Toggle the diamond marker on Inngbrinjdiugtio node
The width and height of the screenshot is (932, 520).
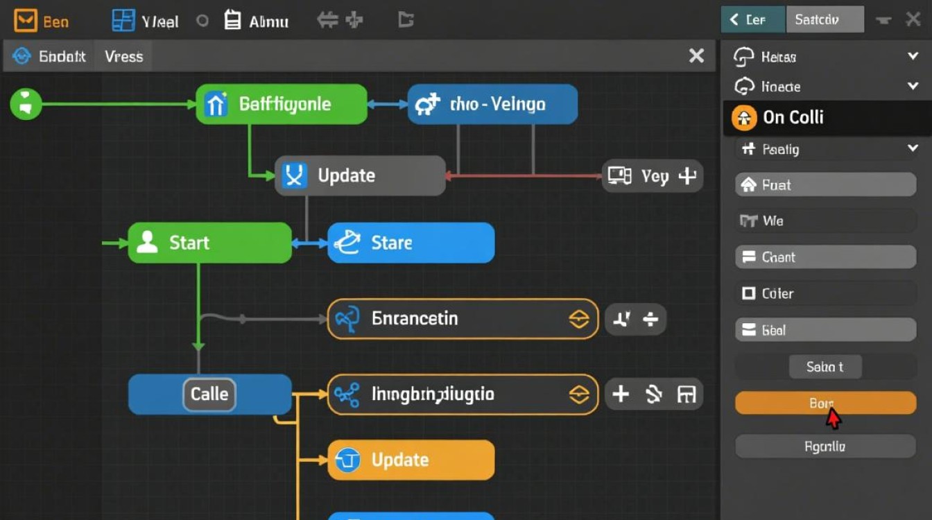578,395
